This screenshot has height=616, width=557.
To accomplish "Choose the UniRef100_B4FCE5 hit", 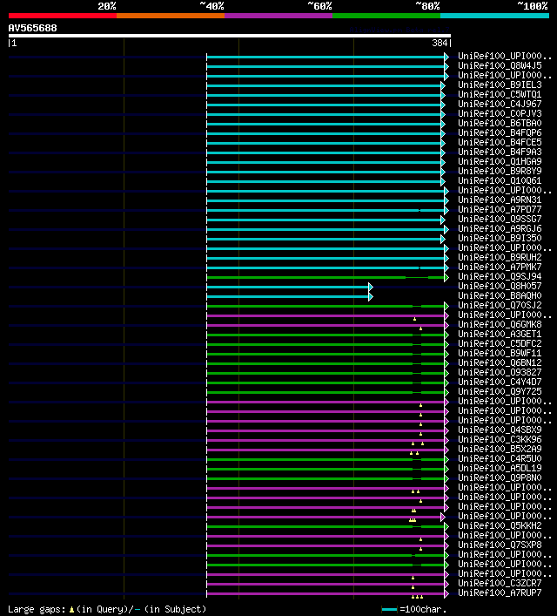I will 500,142.
